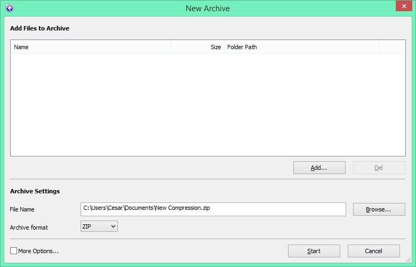The image size is (416, 267).
Task: Click Start to create the archive
Action: click(314, 251)
